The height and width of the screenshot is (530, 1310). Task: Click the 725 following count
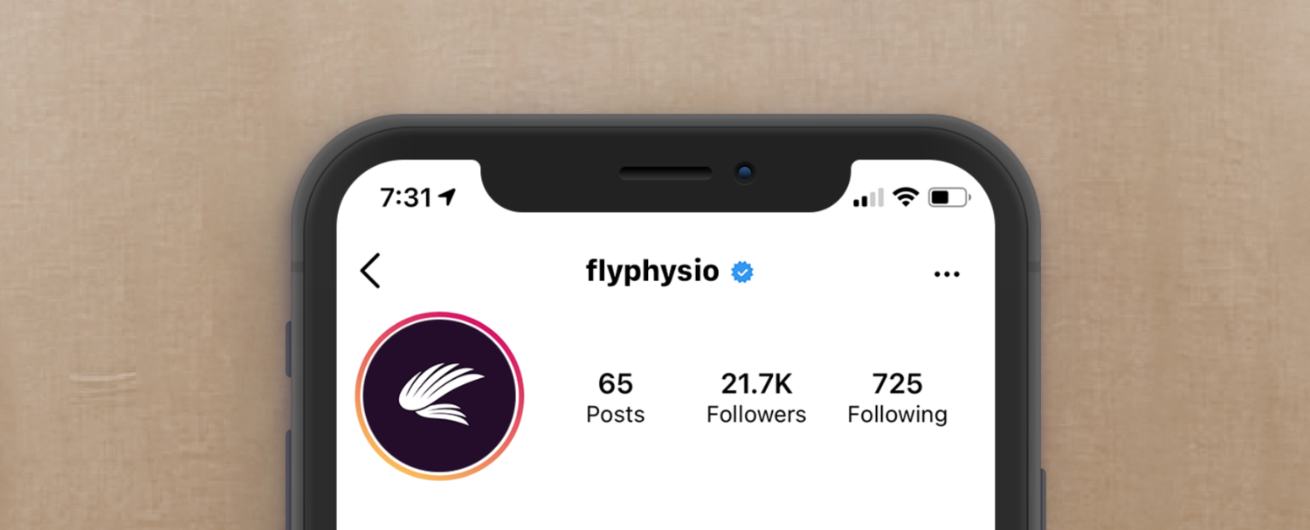[x=898, y=383]
